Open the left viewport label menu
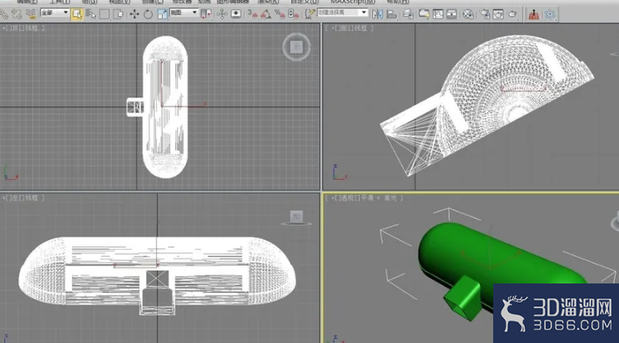The image size is (619, 343). coord(23,197)
